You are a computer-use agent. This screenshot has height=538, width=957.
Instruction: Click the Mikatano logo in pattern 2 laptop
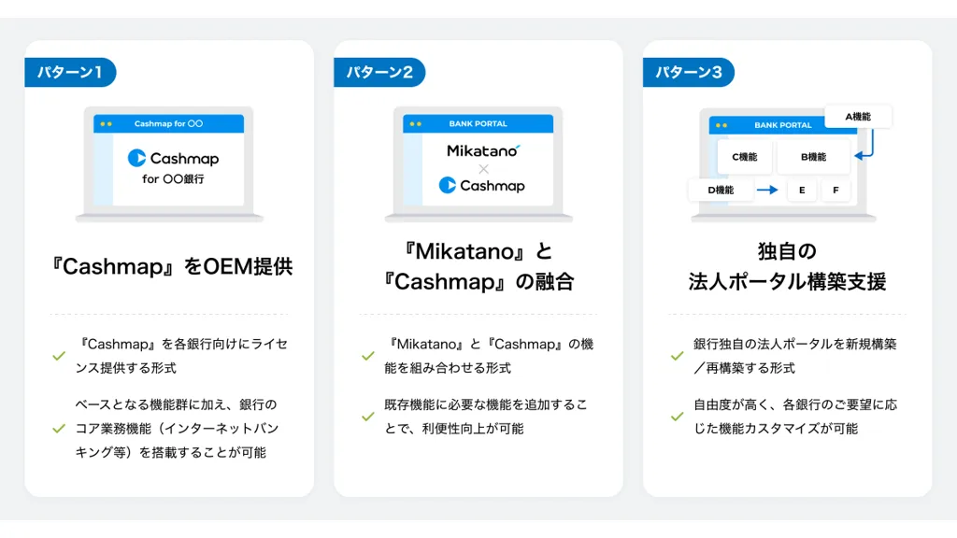483,150
